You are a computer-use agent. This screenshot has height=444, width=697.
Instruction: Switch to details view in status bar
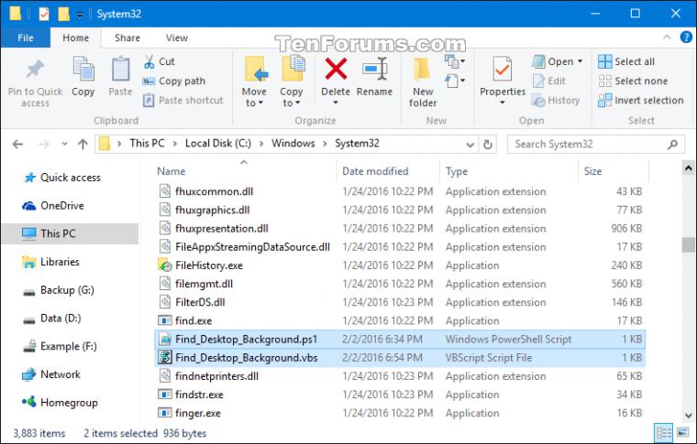coord(664,432)
